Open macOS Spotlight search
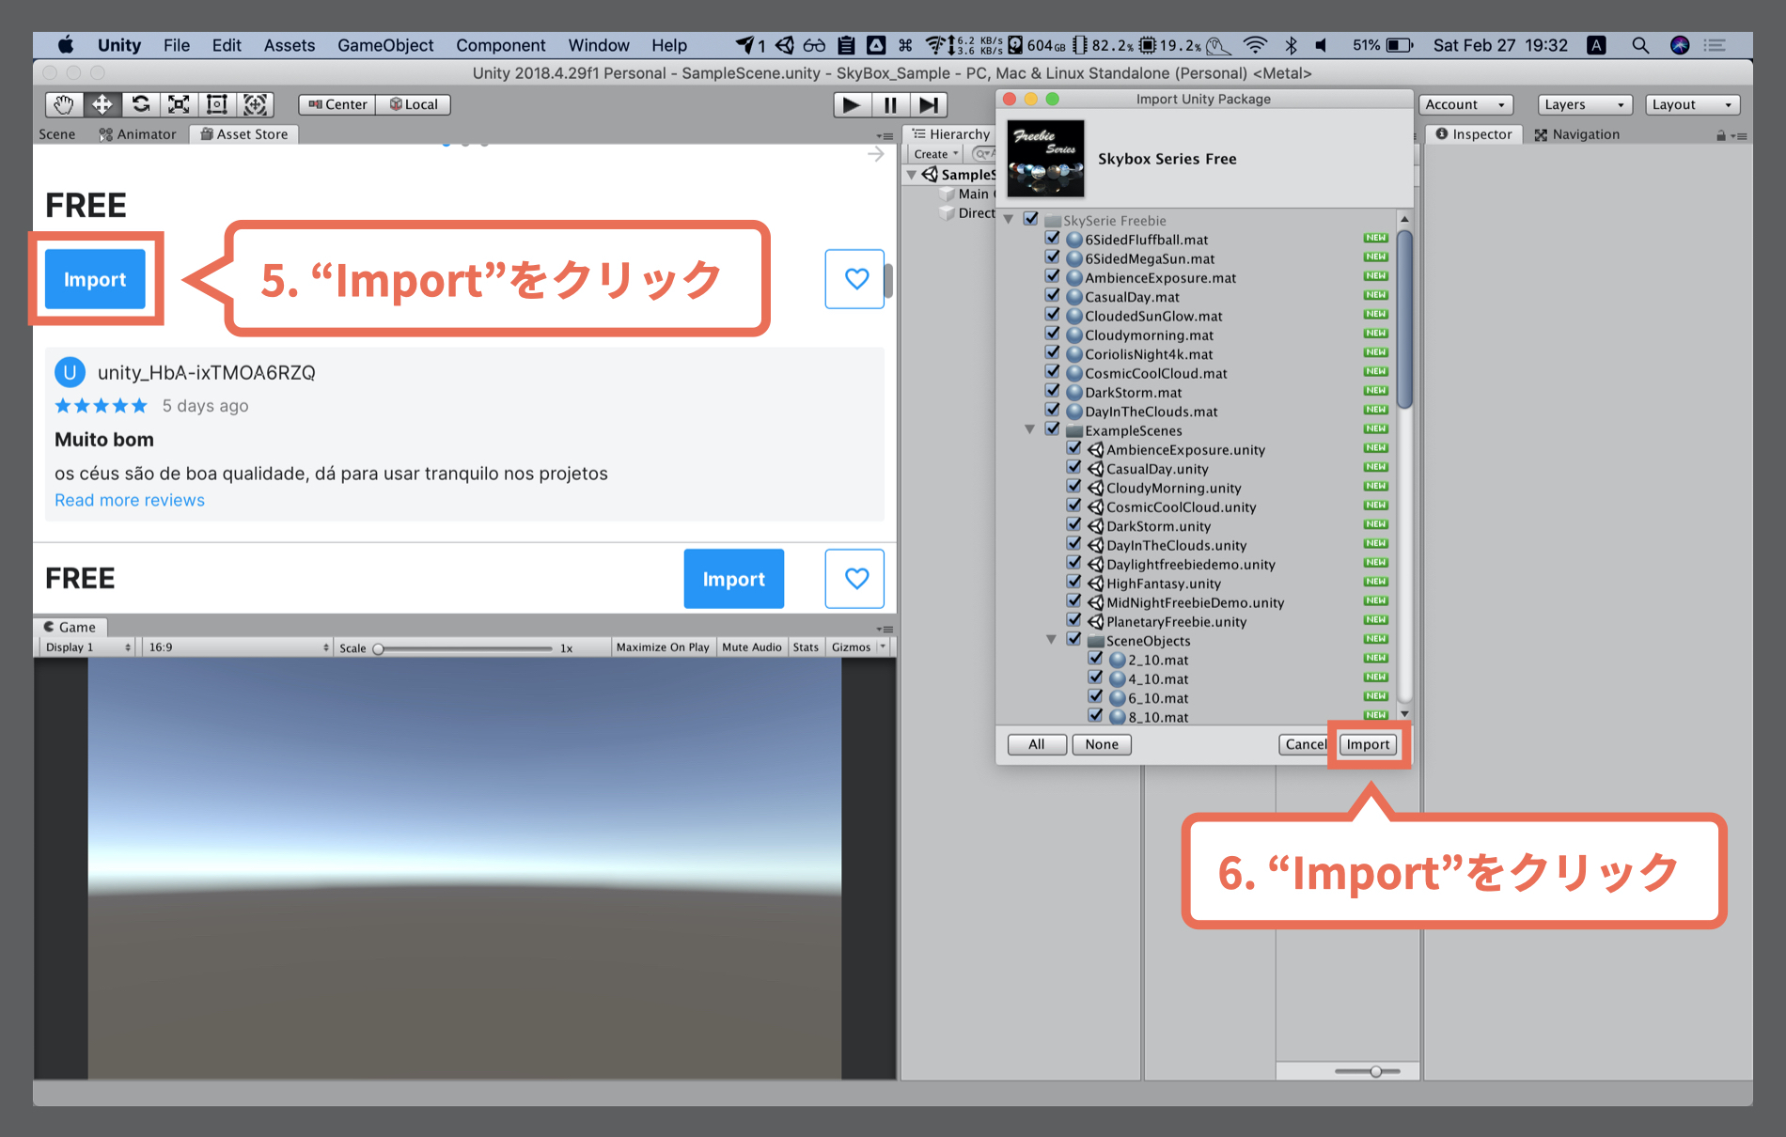 (1640, 45)
